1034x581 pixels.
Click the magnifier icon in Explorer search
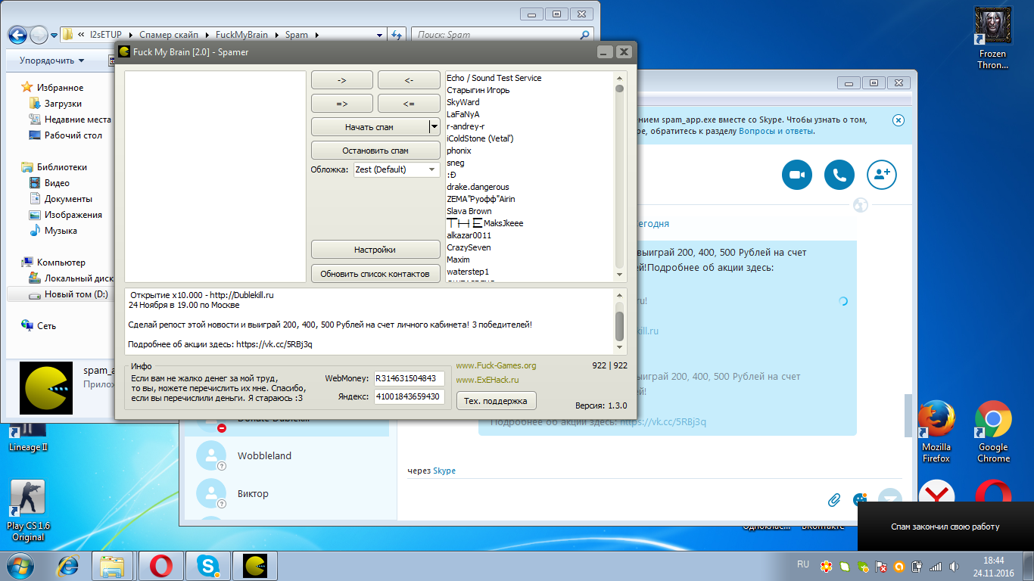pos(584,35)
